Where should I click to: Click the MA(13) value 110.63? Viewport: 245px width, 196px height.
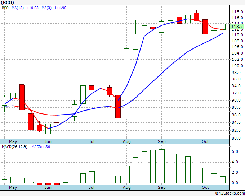pos(33,8)
